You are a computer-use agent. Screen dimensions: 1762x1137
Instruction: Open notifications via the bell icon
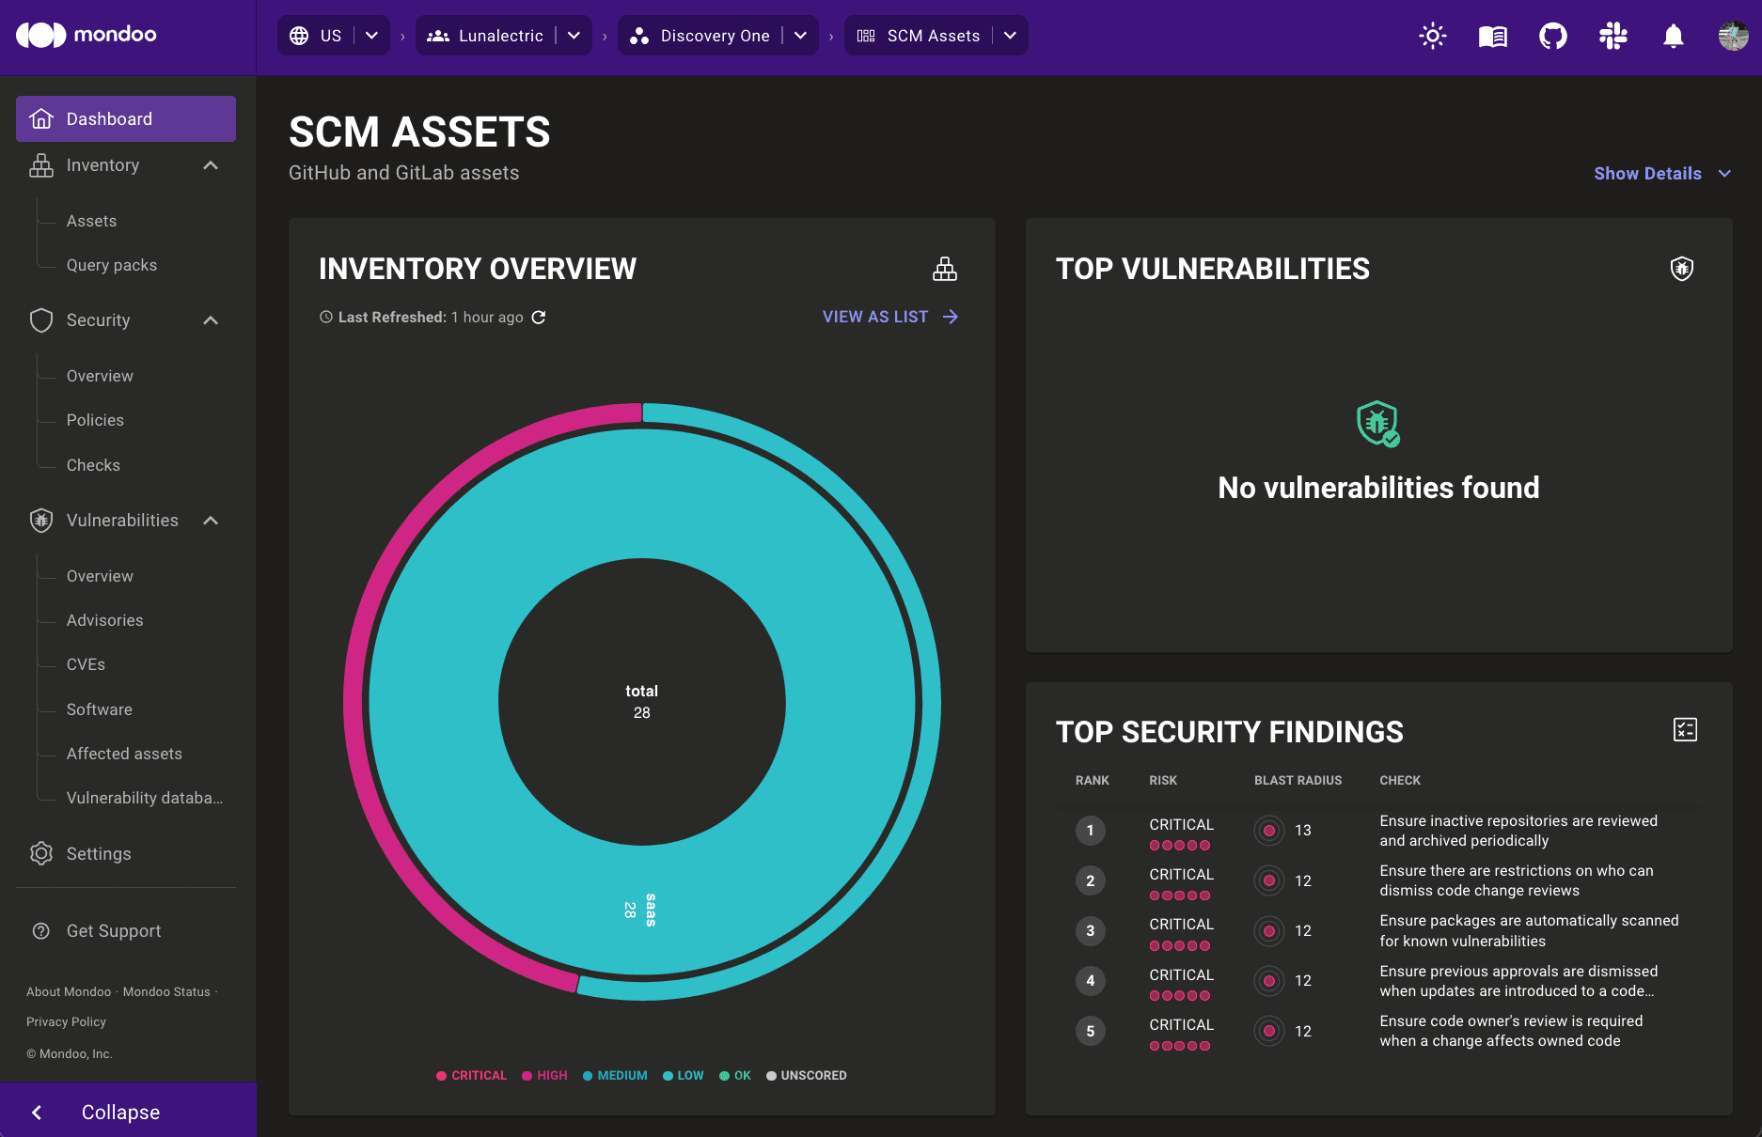pos(1673,35)
